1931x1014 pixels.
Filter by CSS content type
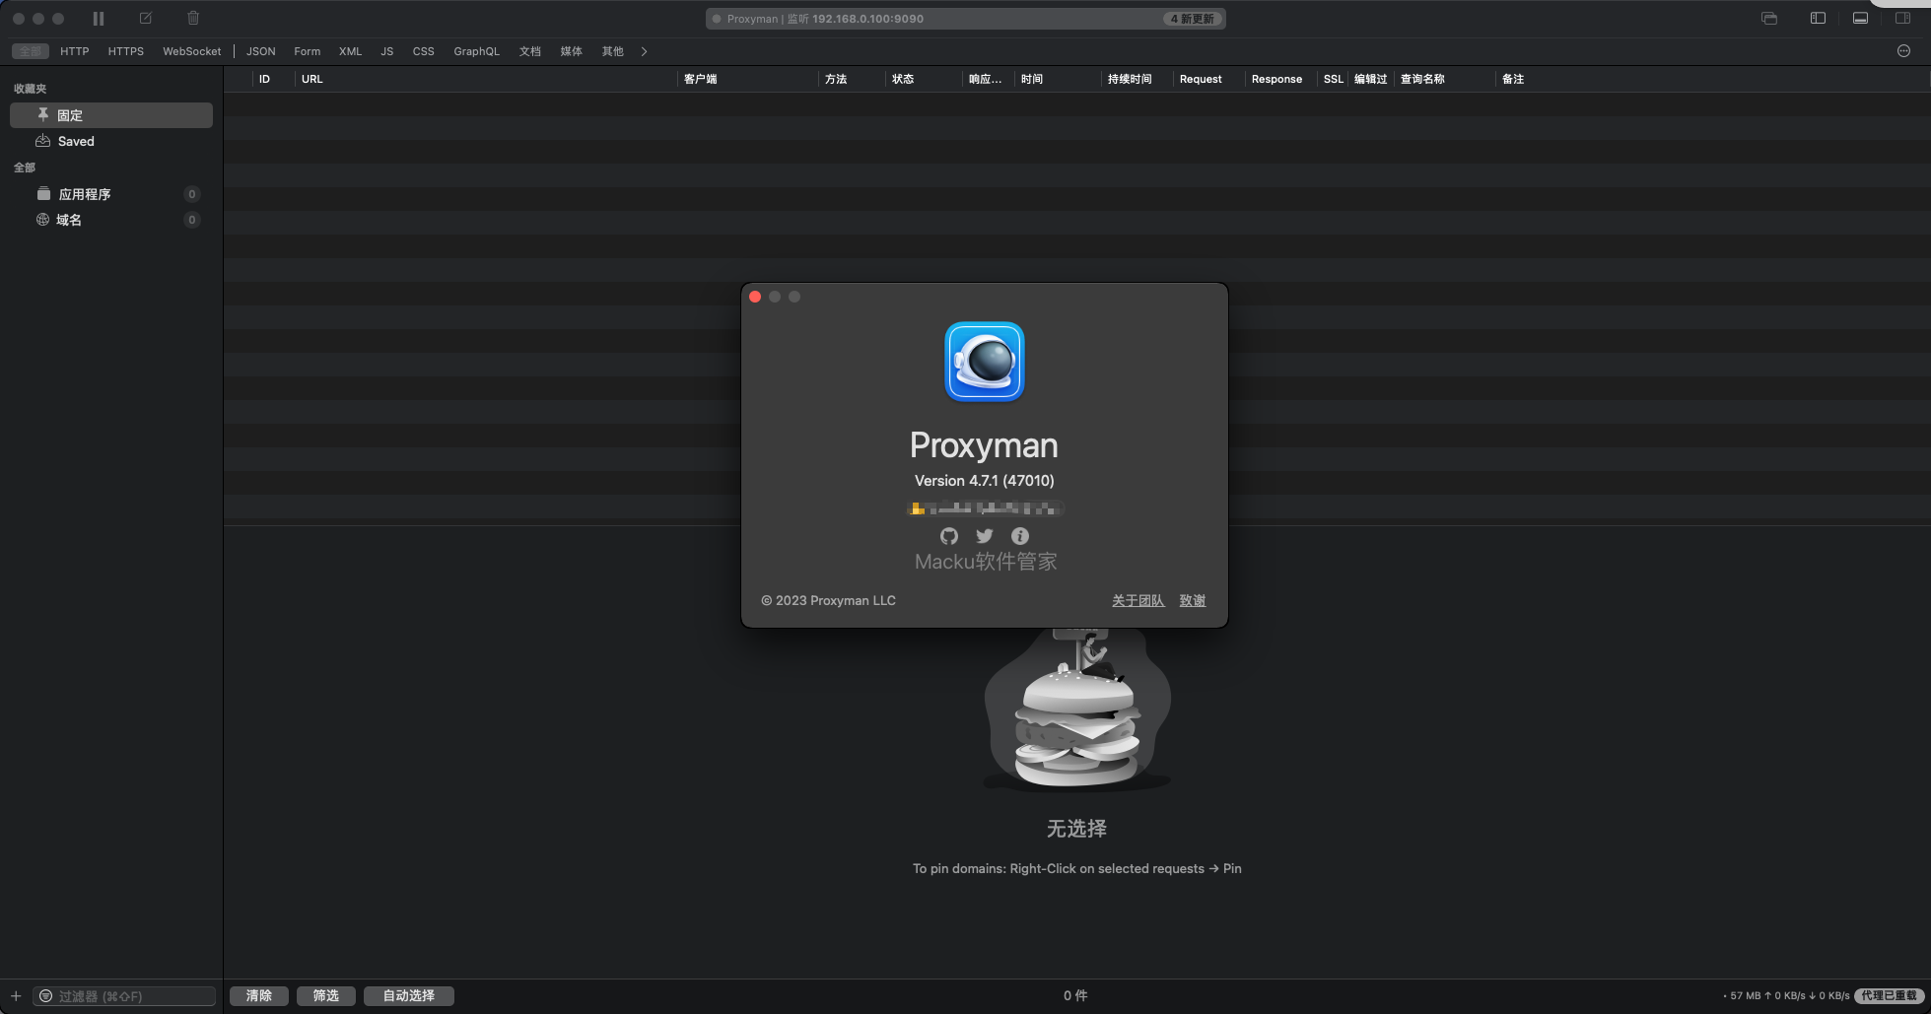424,51
